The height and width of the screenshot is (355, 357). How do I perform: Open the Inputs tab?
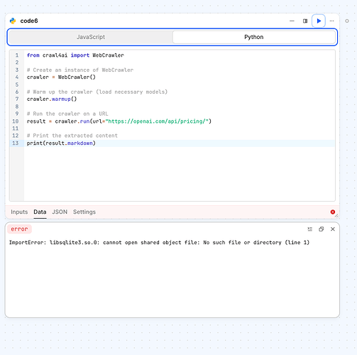tap(19, 212)
